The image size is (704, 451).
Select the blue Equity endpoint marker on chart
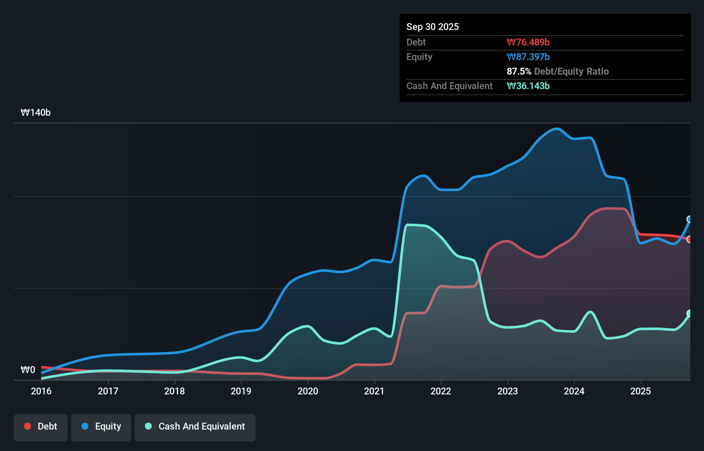click(689, 219)
